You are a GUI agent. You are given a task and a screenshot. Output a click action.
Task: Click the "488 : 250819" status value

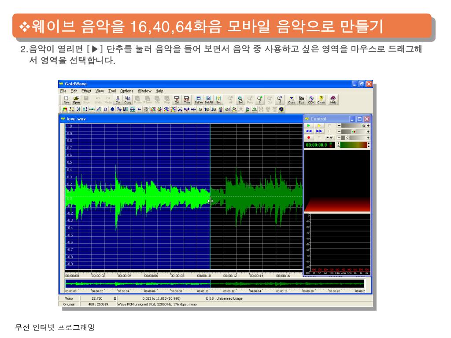(98, 304)
